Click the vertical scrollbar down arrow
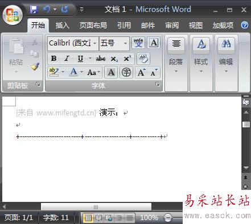 (x=246, y=168)
